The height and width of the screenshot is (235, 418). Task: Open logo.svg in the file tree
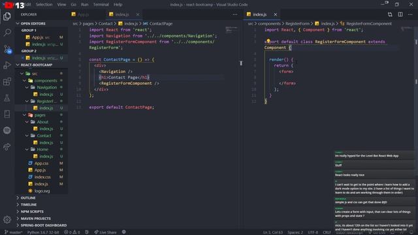coord(41,191)
